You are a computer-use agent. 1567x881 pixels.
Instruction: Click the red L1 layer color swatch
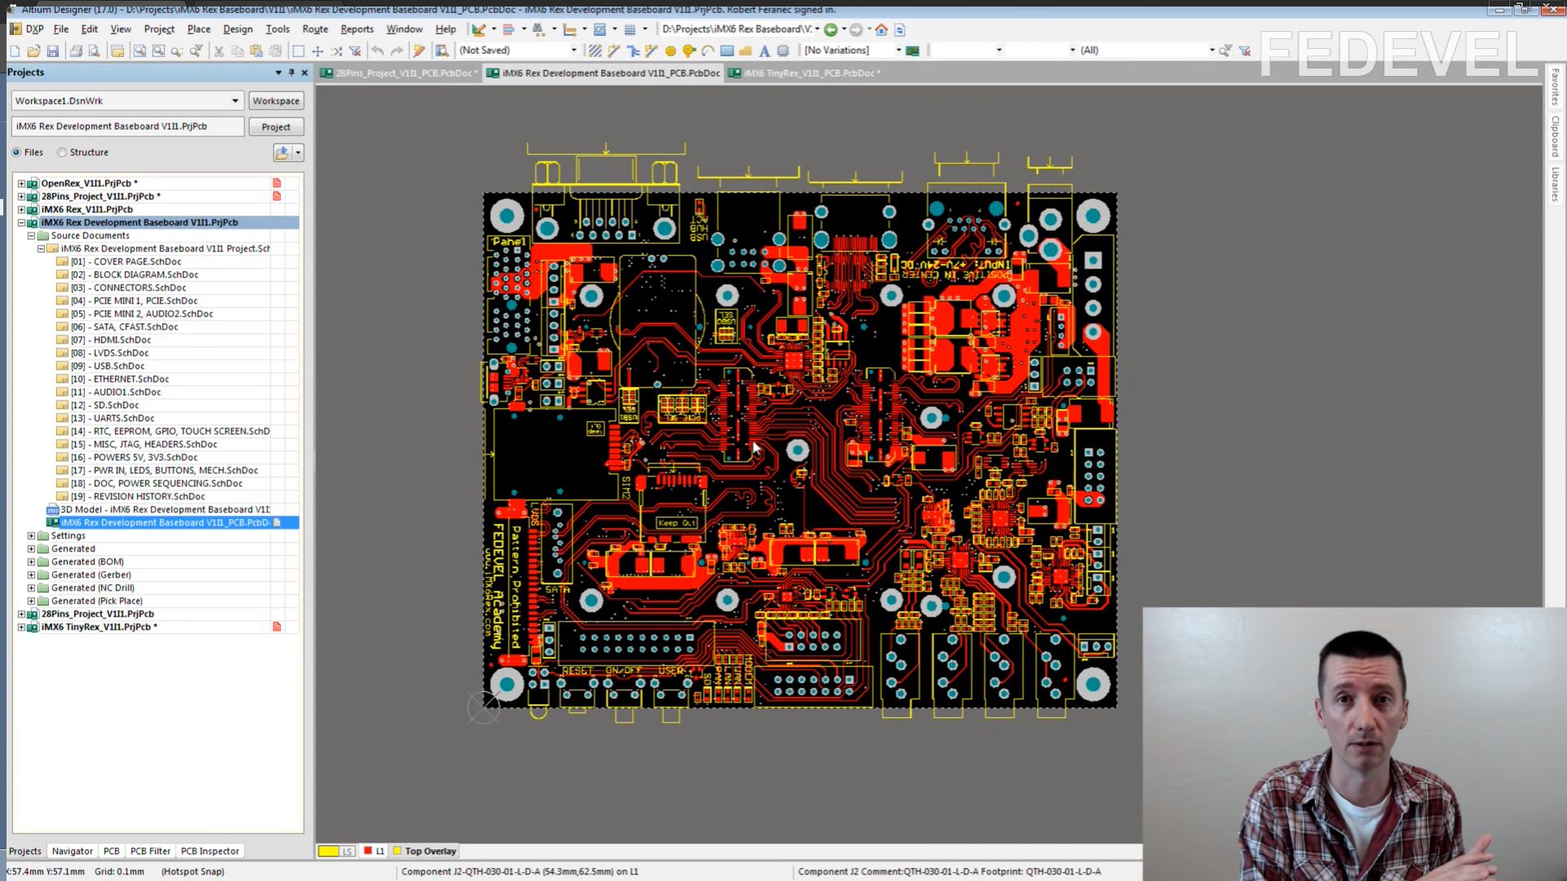367,851
